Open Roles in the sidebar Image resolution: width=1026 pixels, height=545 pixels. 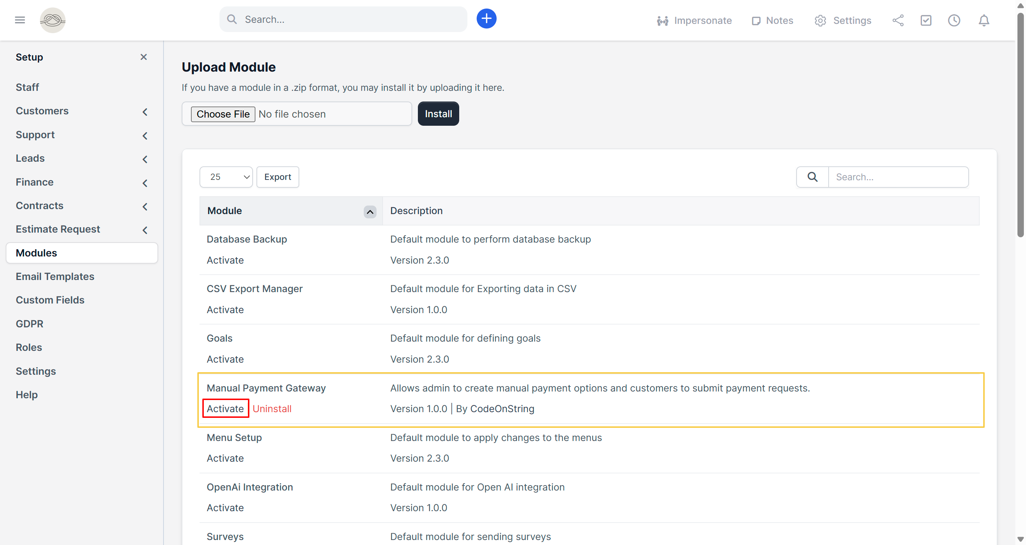28,347
